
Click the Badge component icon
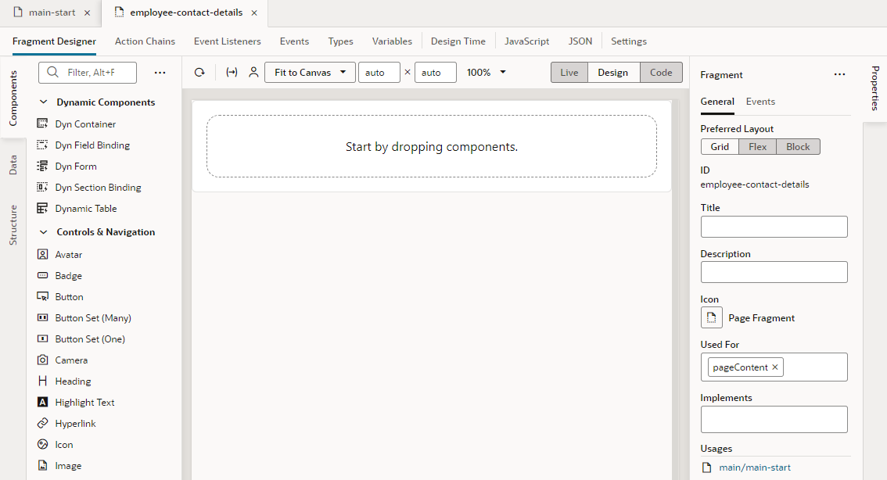coord(42,275)
